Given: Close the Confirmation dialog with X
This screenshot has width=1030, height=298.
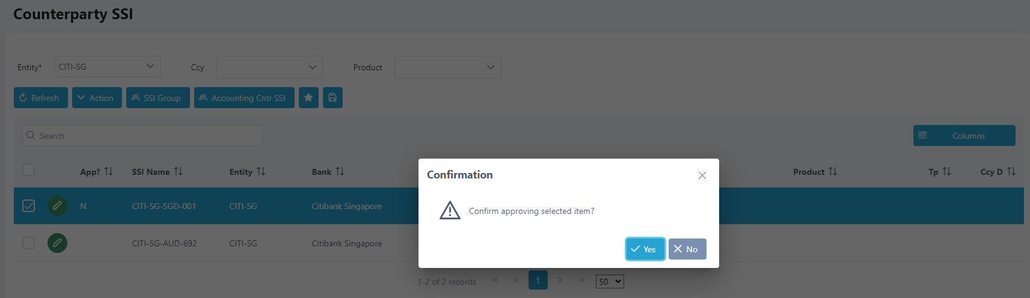Looking at the screenshot, I should [702, 175].
